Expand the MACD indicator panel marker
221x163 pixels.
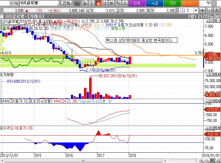[1, 101]
